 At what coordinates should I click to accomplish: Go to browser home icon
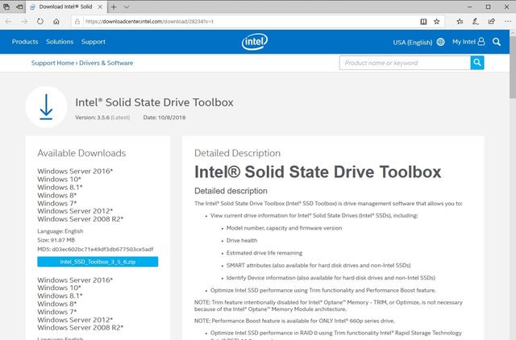pyautogui.click(x=56, y=22)
